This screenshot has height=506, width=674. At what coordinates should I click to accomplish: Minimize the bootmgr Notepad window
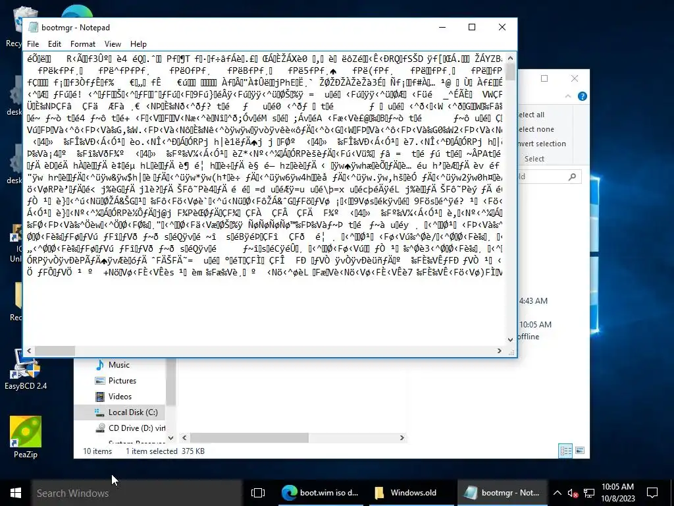coord(442,27)
